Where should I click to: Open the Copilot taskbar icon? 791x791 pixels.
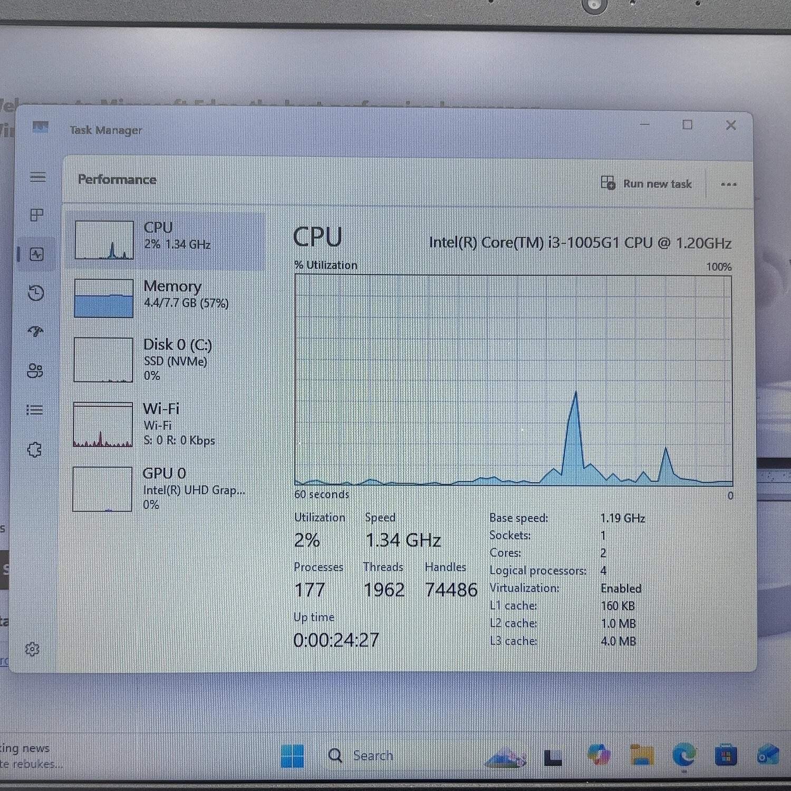(x=599, y=755)
